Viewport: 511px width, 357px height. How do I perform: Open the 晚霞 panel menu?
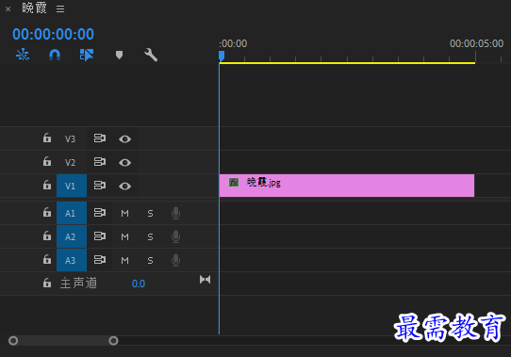click(x=60, y=8)
